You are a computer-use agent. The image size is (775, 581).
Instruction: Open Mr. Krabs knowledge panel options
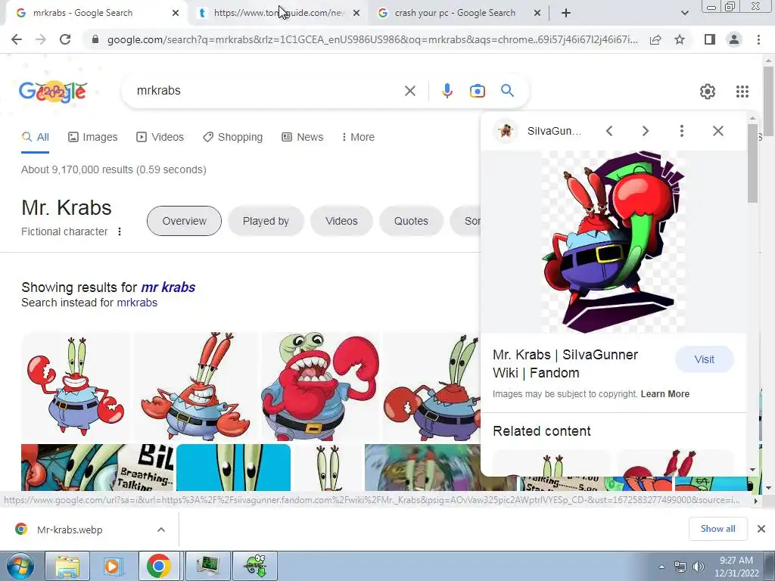(119, 231)
